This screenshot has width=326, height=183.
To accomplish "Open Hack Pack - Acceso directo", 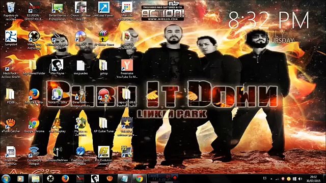I will pos(11,69).
